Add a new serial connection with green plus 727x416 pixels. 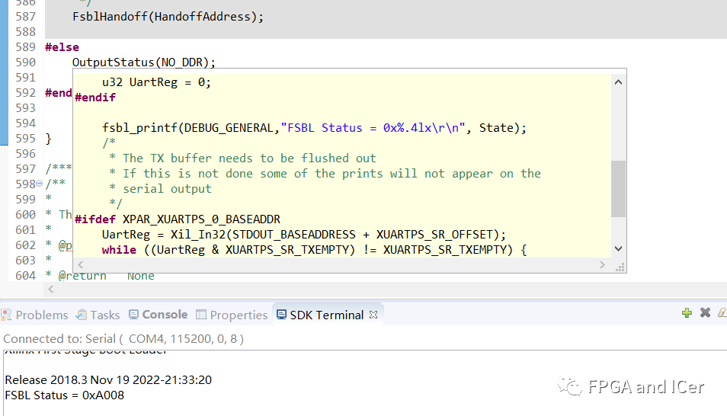(687, 313)
